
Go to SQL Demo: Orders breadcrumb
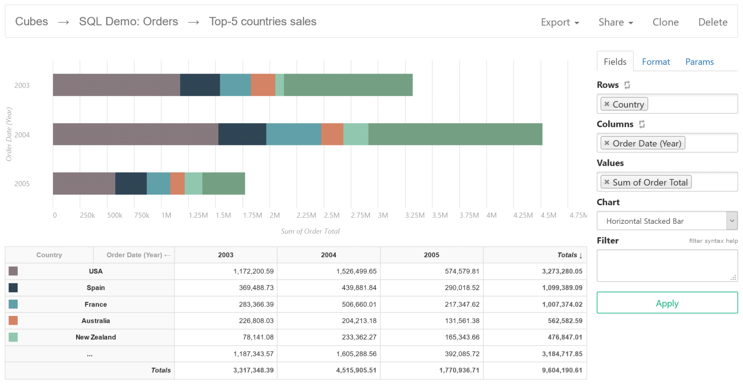coord(128,22)
